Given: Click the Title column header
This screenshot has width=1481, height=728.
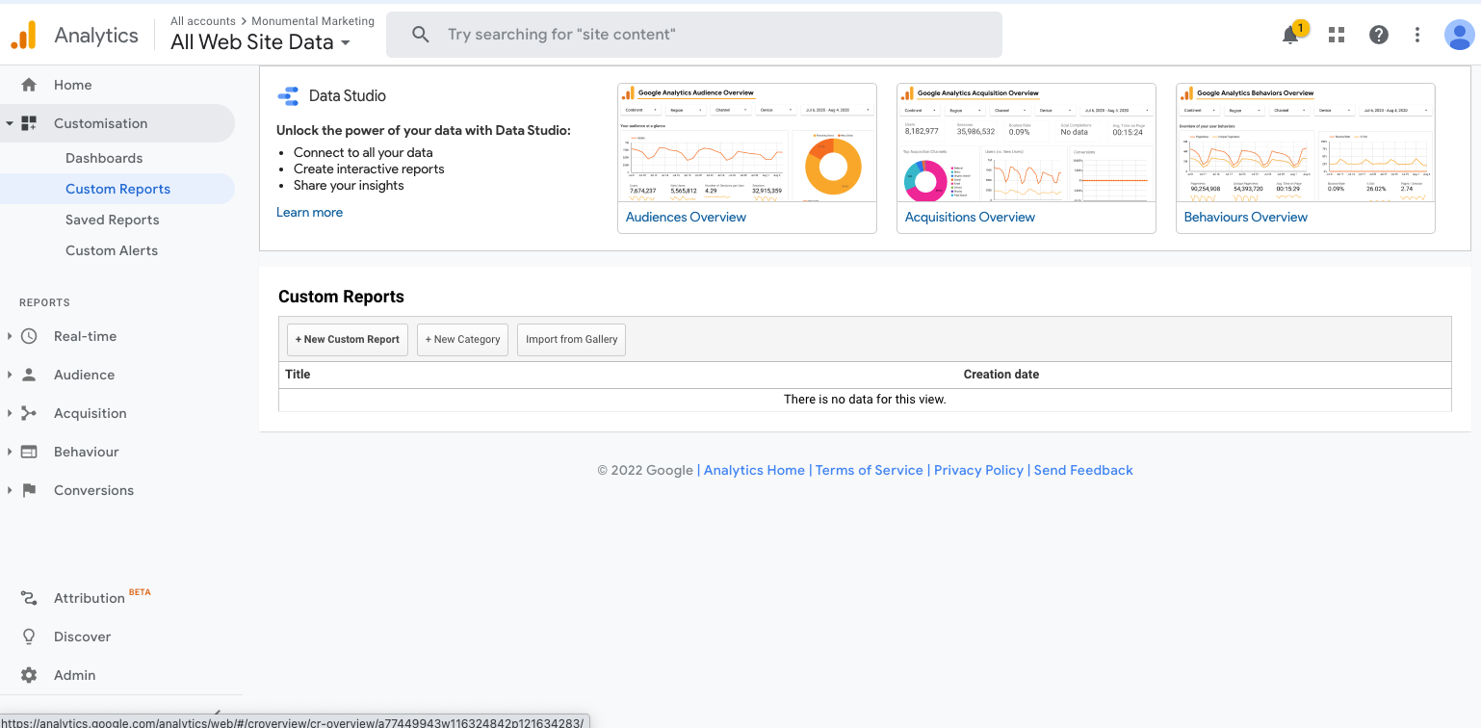Looking at the screenshot, I should click(x=298, y=374).
